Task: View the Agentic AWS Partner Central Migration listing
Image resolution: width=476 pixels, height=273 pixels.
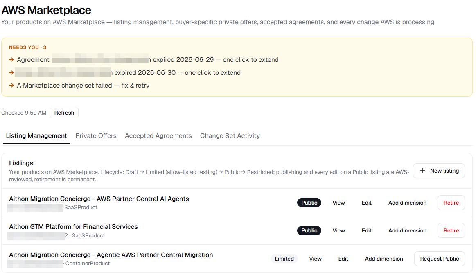Action: (315, 259)
